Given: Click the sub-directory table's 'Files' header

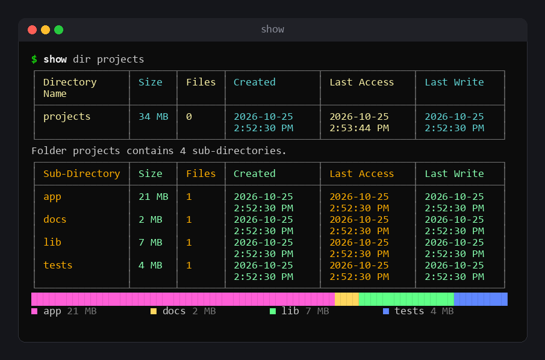Looking at the screenshot, I should coord(201,174).
